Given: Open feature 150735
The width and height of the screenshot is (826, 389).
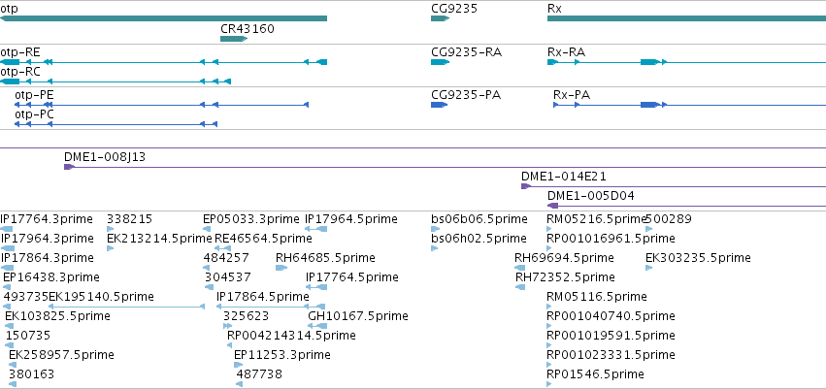Looking at the screenshot, I should coord(10,345).
